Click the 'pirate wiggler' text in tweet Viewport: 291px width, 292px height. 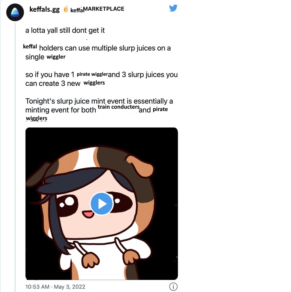tap(92, 74)
